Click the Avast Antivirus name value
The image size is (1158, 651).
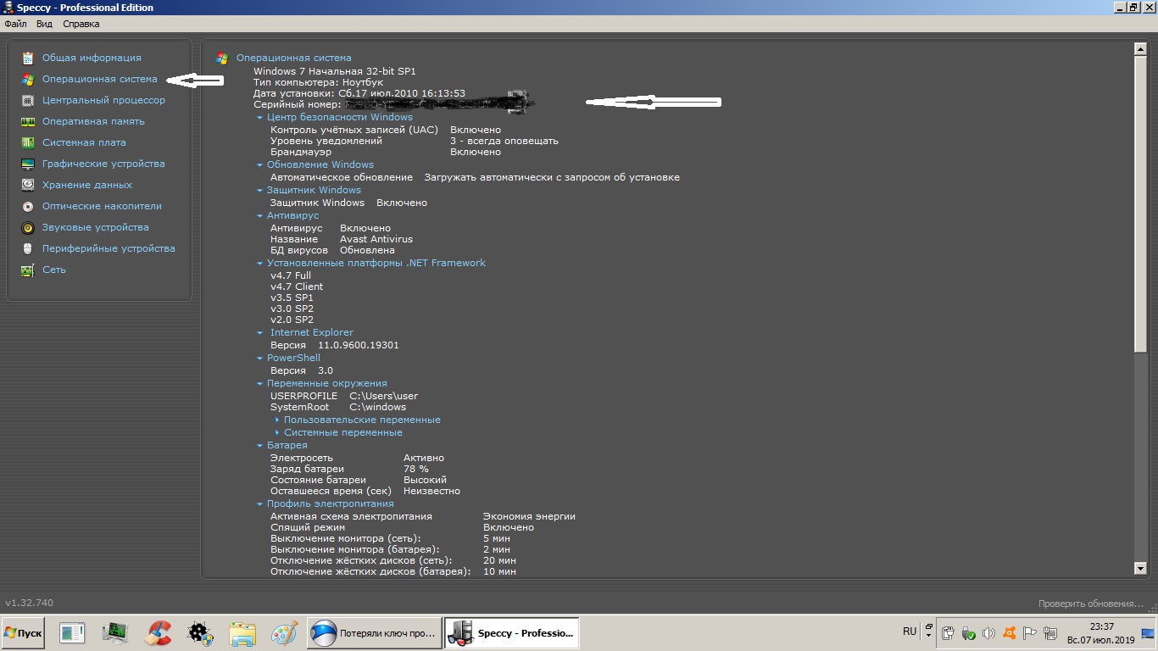[376, 240]
